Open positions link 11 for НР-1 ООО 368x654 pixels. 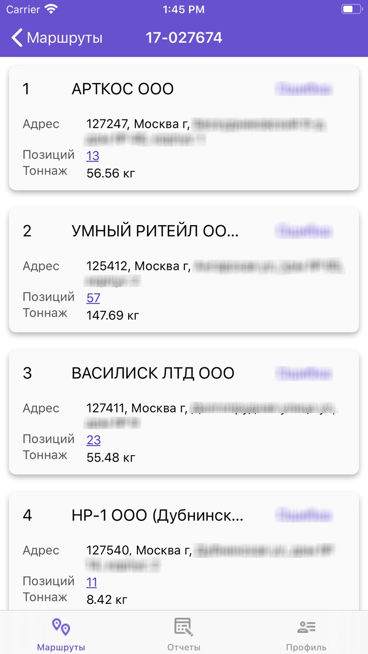coord(92,582)
